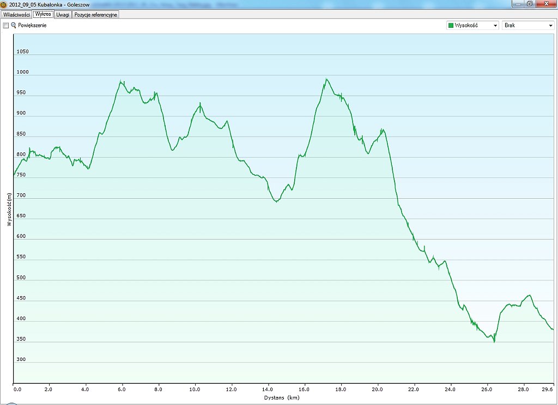Enable the Powiększenie checkbox
558x405 pixels.
6,26
